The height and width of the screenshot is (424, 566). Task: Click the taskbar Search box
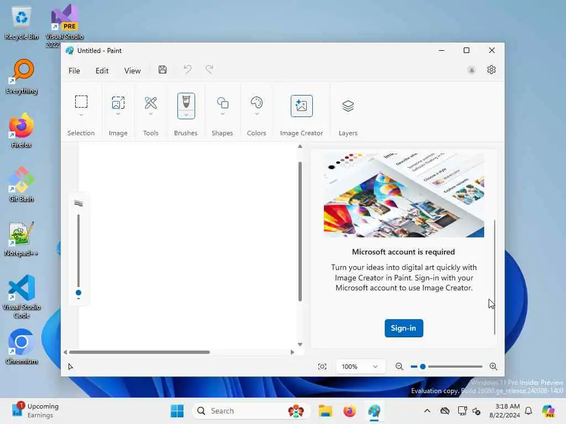(251, 411)
